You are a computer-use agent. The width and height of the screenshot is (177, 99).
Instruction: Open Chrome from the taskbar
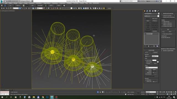[43, 97]
